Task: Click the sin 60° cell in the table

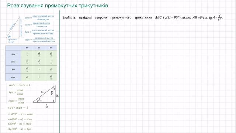Action: [x=51, y=54]
